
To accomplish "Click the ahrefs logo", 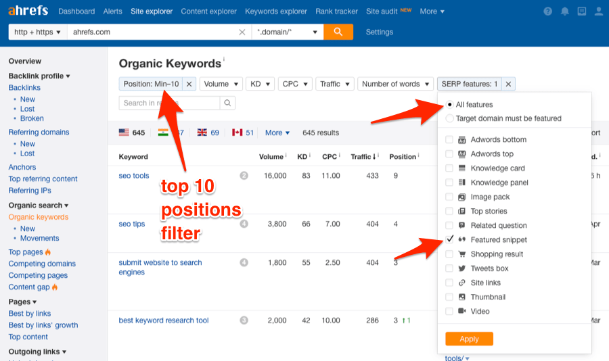I will click(28, 11).
